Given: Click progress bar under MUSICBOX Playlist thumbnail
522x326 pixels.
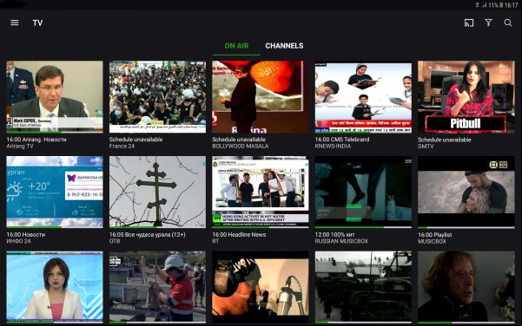Looking at the screenshot, I should [466, 227].
